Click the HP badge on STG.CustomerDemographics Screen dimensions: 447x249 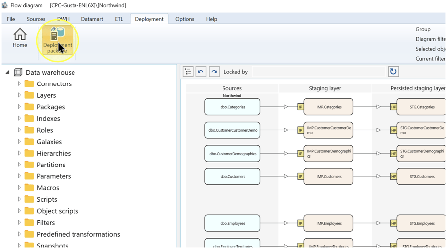[x=394, y=154]
